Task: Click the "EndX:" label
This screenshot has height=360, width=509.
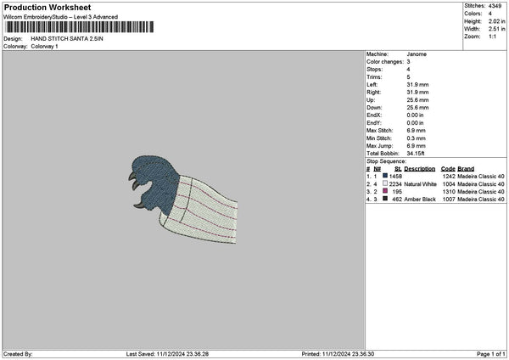Action: [374, 115]
